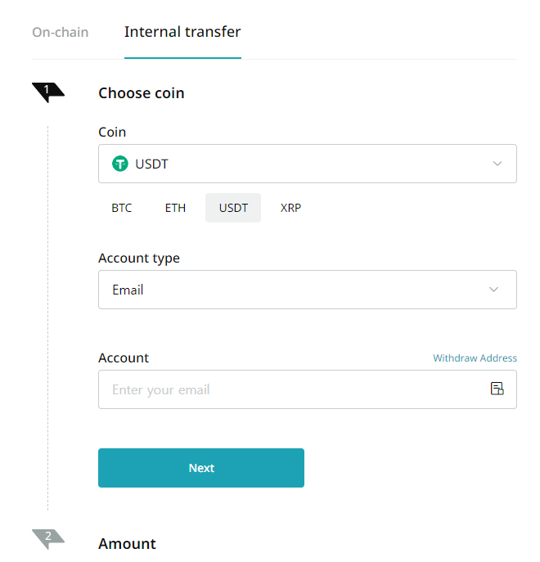Click the step 2 flag marker
Image resolution: width=540 pixels, height=562 pixels.
[x=48, y=539]
